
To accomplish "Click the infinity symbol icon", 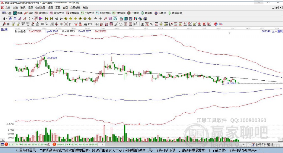I will pos(221,24).
